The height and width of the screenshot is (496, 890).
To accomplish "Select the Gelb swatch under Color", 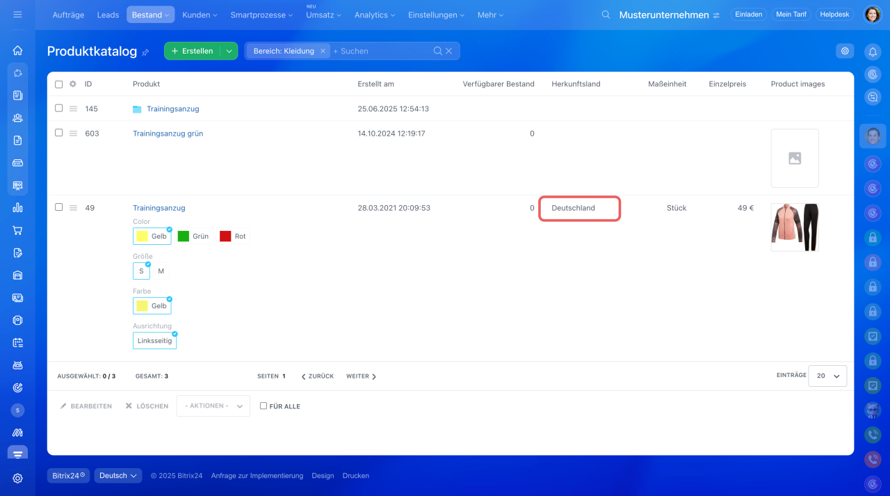I will click(152, 237).
